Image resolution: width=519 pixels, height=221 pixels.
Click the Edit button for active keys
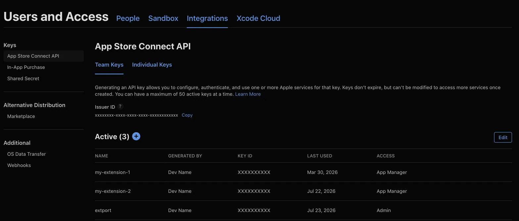coord(503,138)
